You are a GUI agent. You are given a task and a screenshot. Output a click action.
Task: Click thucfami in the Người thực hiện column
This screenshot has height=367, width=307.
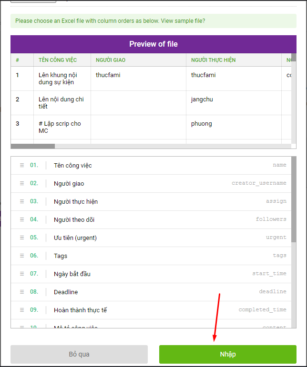(204, 75)
